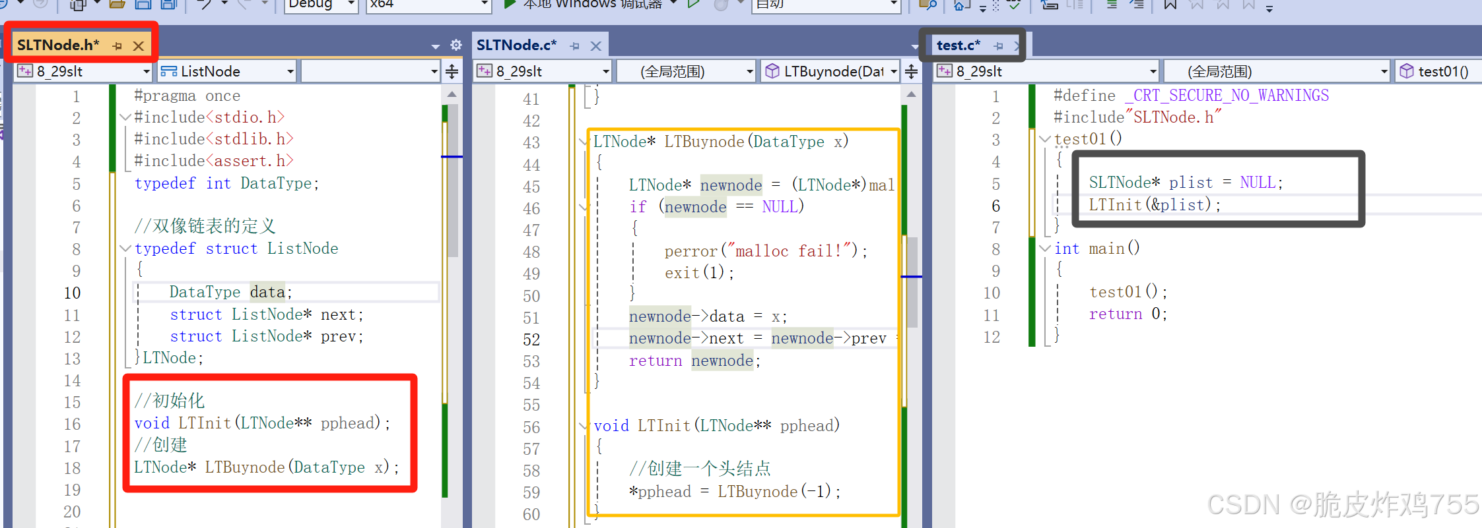Image resolution: width=1482 pixels, height=528 pixels.
Task: Pin the SLTNode.h tab
Action: pyautogui.click(x=118, y=45)
